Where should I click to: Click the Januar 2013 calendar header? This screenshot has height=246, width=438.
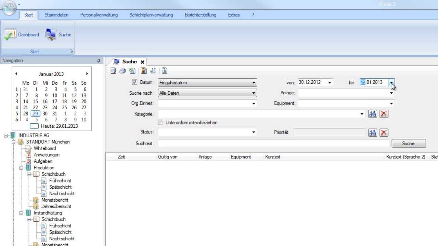point(51,74)
